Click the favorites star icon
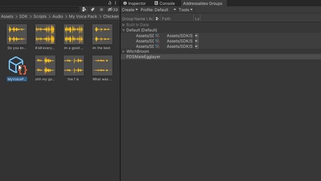 [x=101, y=10]
